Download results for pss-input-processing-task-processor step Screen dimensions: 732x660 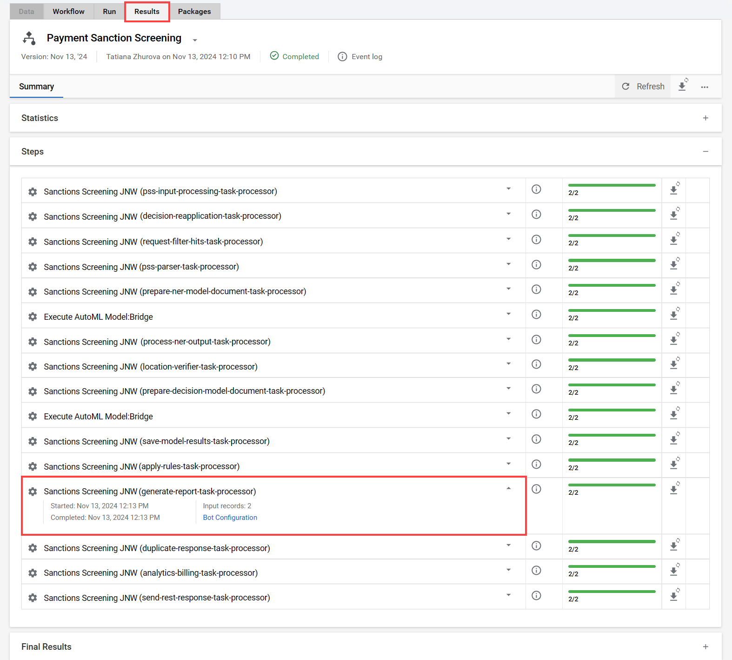click(x=674, y=189)
